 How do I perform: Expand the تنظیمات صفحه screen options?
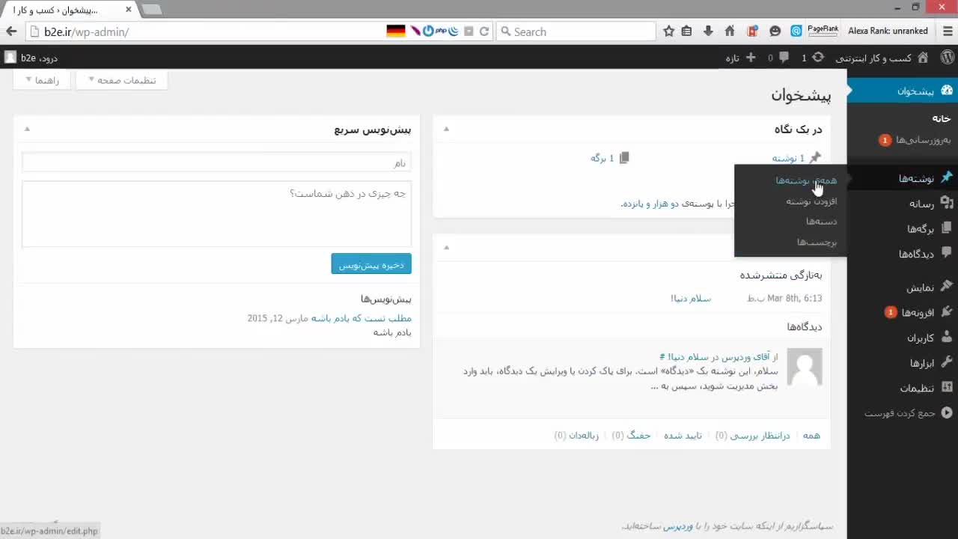[120, 80]
